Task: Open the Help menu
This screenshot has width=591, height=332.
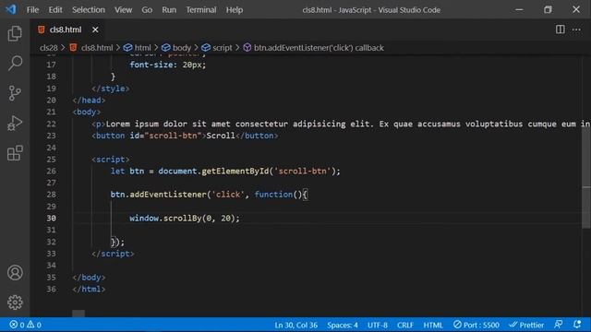Action: (x=235, y=10)
